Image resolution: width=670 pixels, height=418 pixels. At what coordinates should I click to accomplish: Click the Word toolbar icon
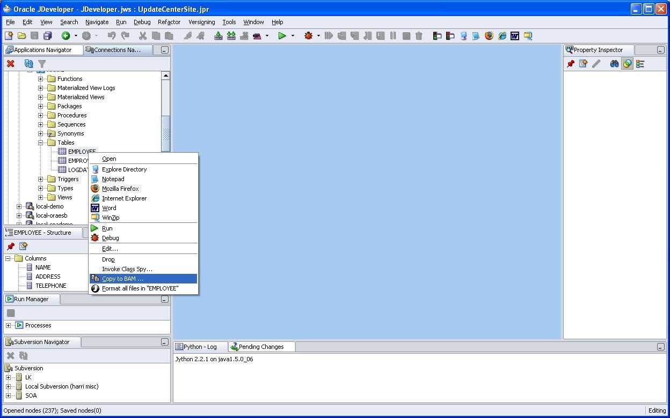click(x=515, y=36)
